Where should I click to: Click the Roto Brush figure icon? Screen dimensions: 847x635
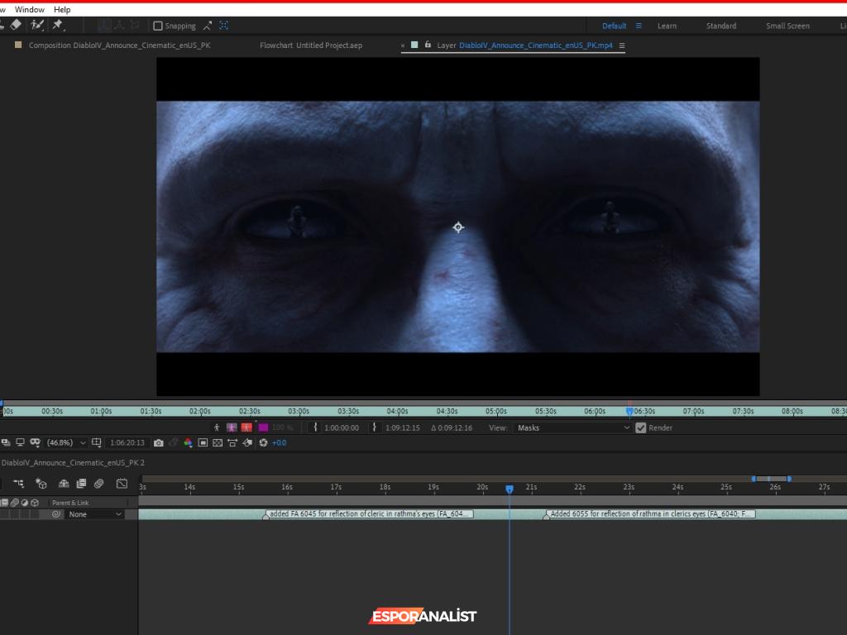click(x=217, y=427)
